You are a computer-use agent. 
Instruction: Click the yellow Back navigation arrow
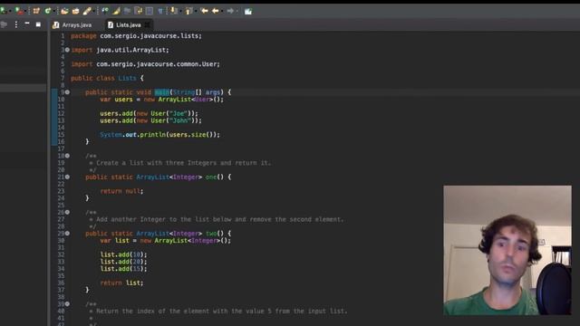[x=216, y=11]
